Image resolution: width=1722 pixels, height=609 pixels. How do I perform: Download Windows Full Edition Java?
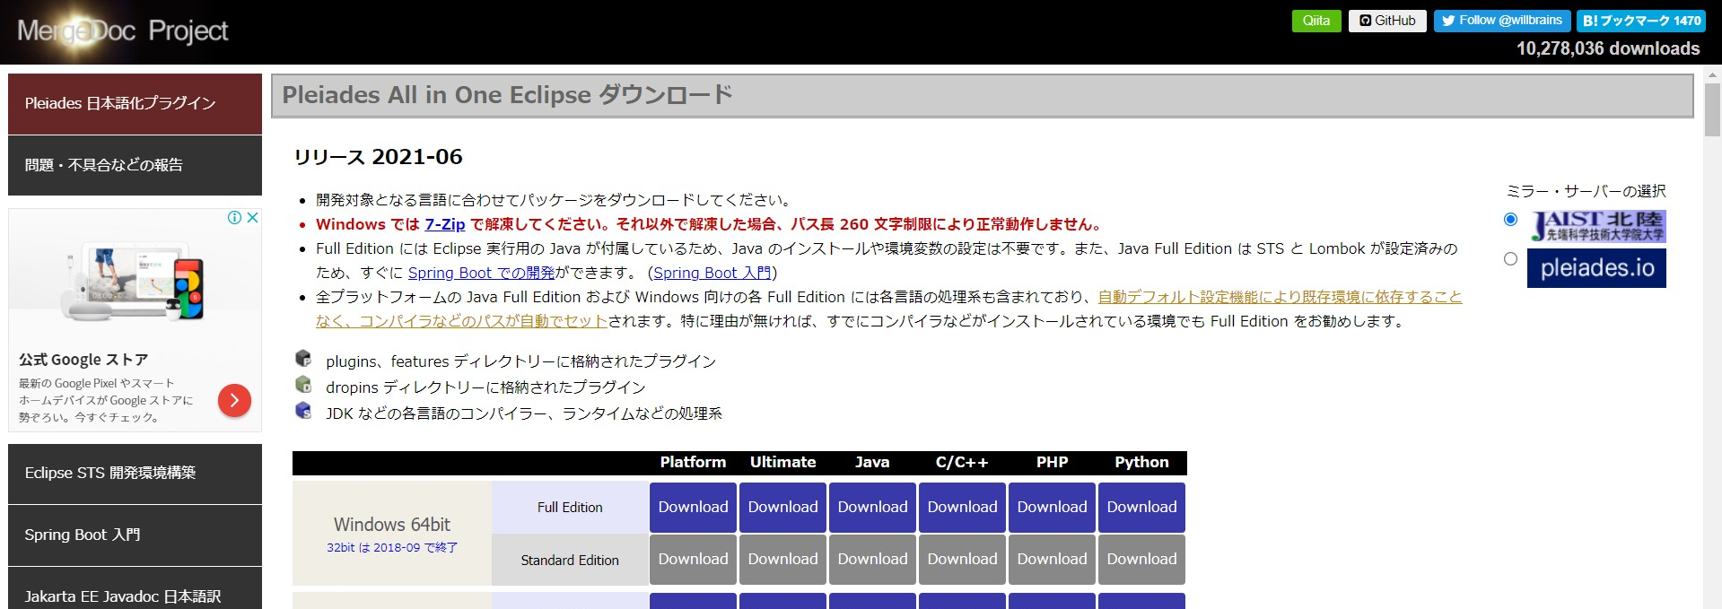872,508
